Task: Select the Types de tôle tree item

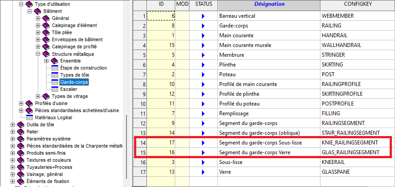Action: click(x=75, y=75)
